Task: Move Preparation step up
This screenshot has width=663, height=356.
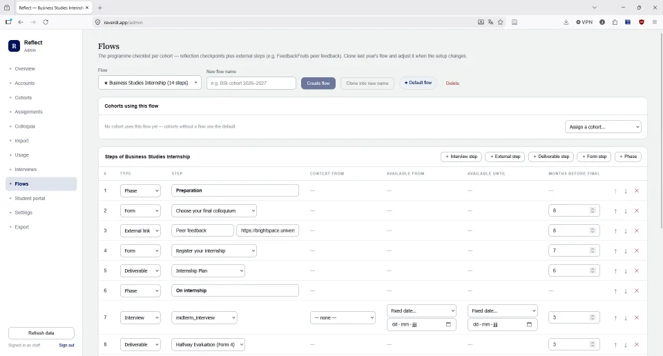Action: 615,191
